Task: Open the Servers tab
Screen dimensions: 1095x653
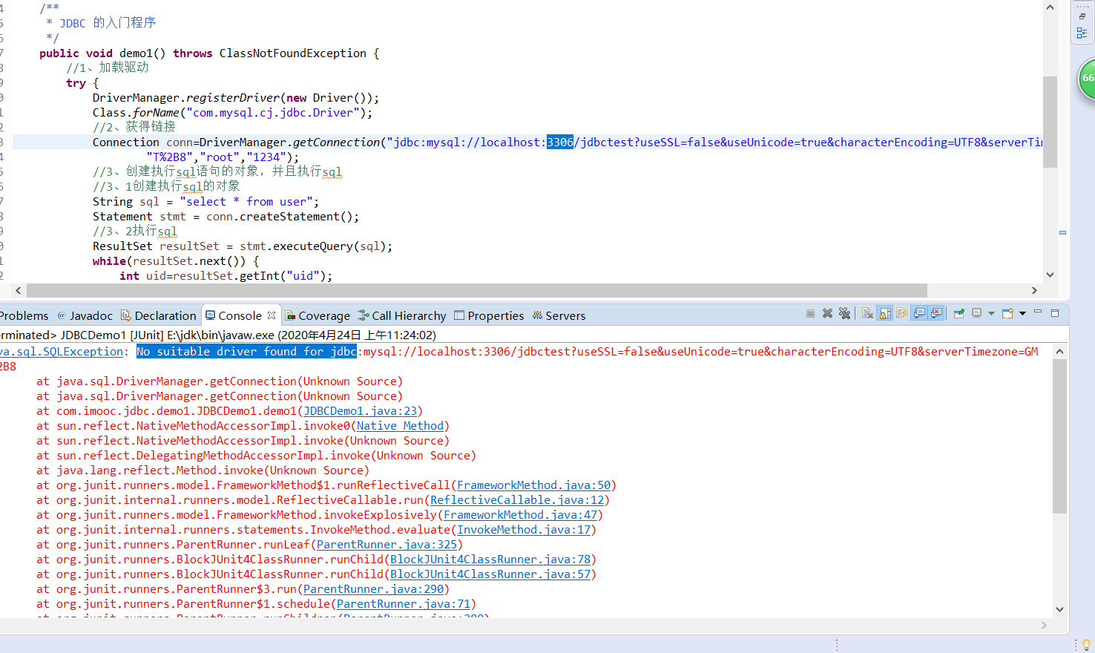Action: (559, 315)
